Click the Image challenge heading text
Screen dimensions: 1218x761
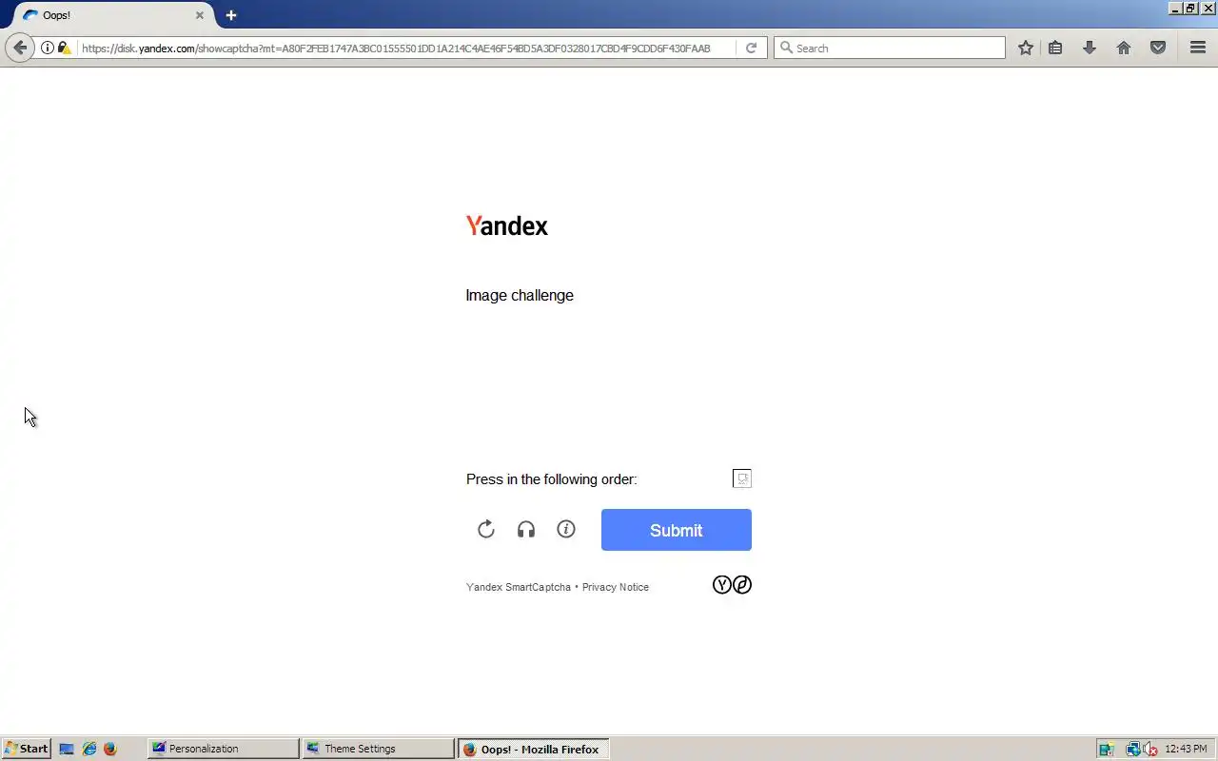[520, 295]
